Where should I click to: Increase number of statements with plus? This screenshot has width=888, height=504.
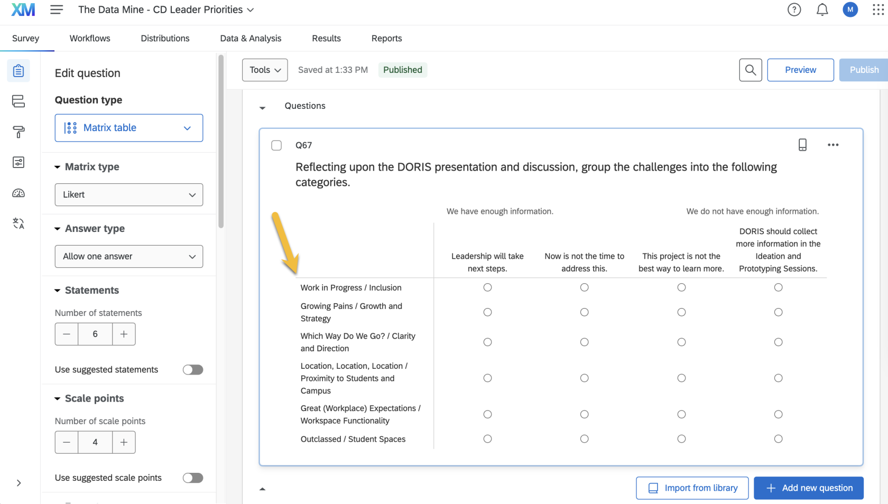(x=124, y=334)
